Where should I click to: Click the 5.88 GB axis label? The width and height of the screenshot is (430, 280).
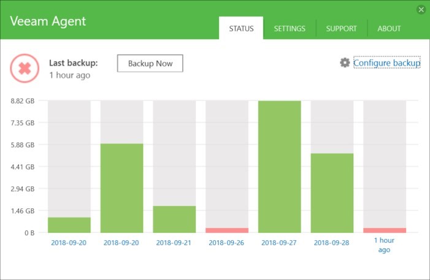point(23,145)
